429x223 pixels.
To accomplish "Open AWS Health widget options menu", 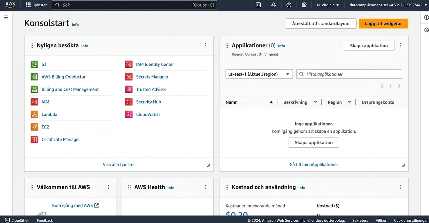I will coord(206,187).
